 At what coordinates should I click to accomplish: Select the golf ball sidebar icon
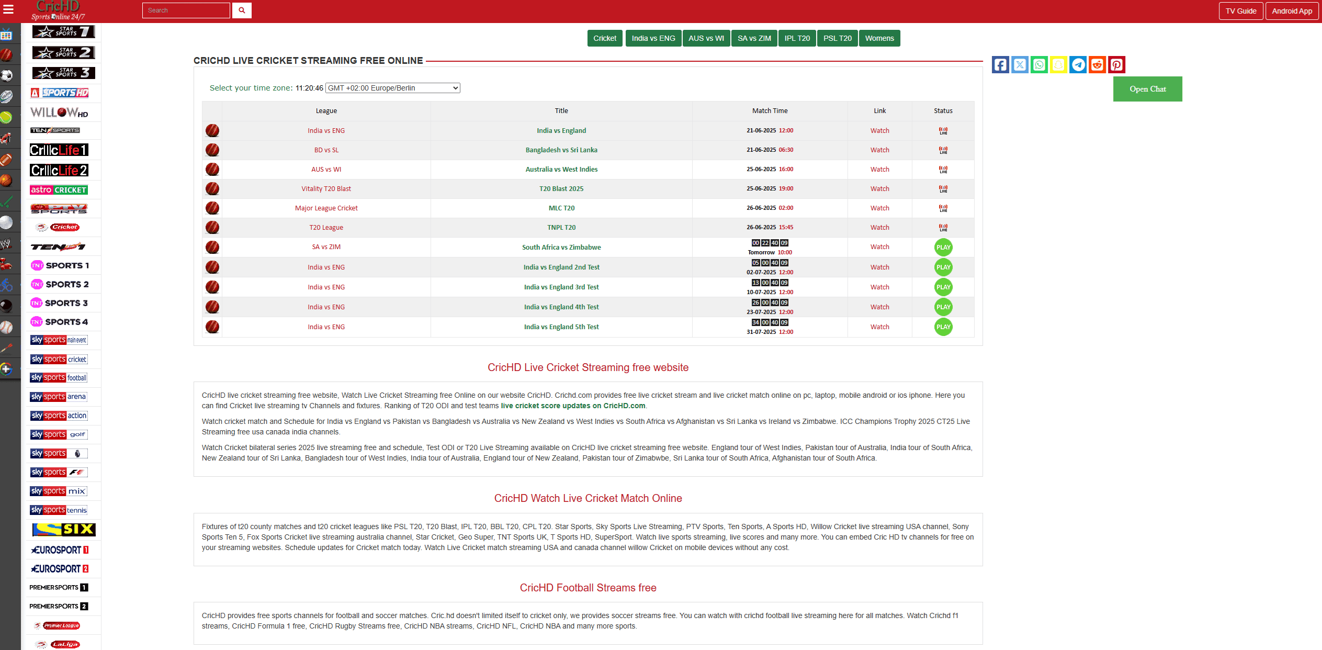(6, 222)
